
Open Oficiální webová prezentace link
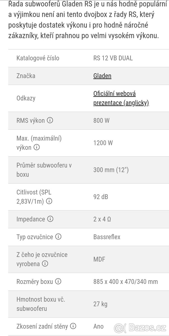[121, 98]
